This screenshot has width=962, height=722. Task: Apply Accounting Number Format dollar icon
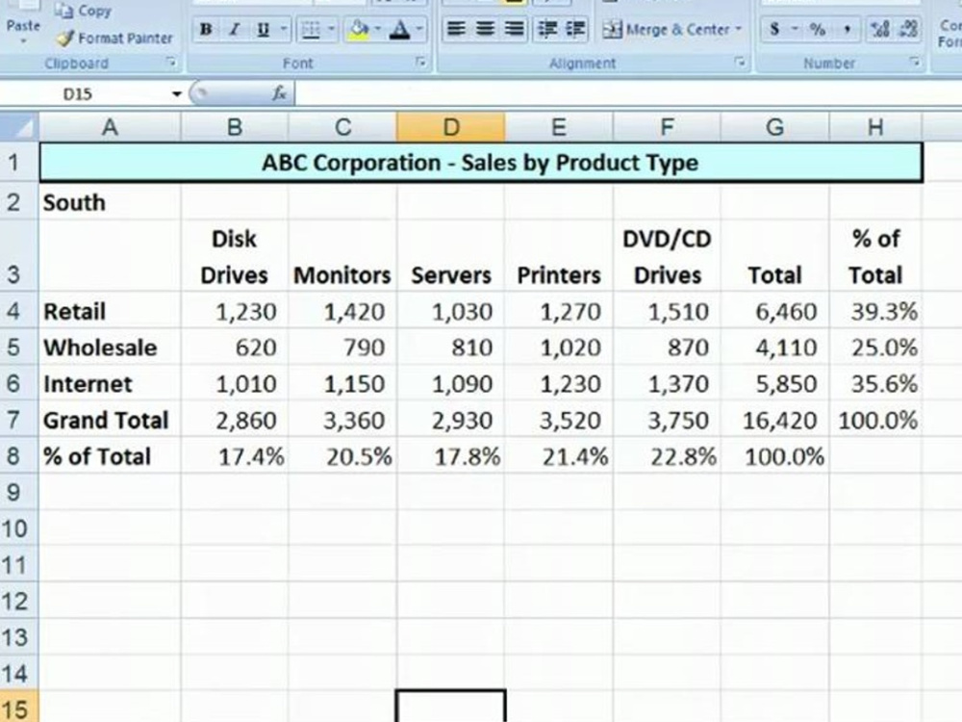tap(774, 29)
